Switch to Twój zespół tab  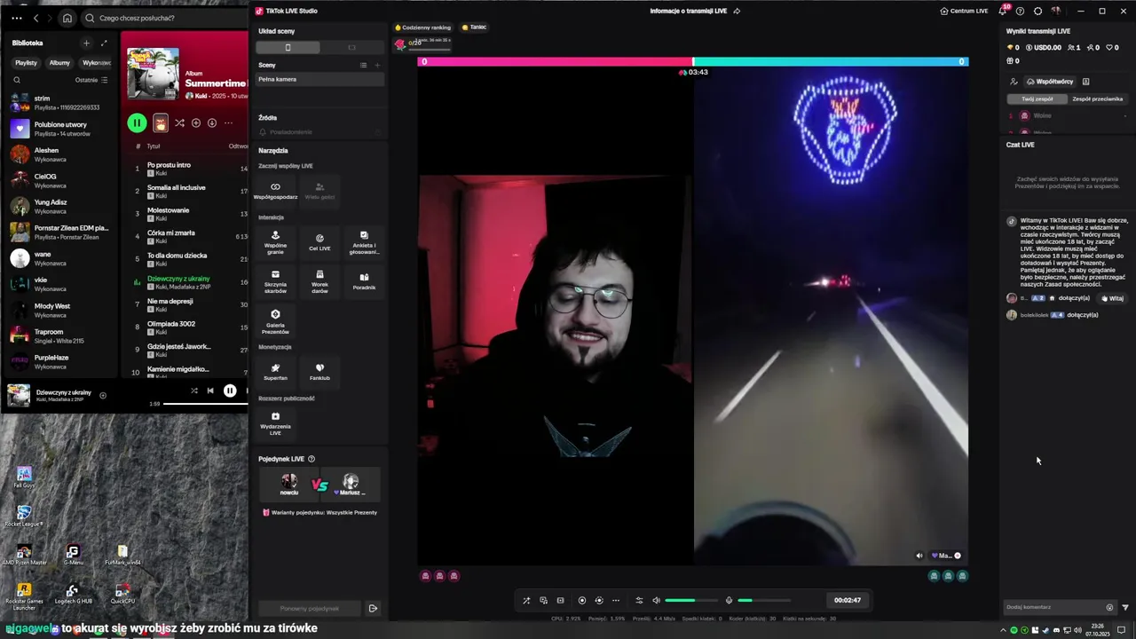[x=1037, y=99]
